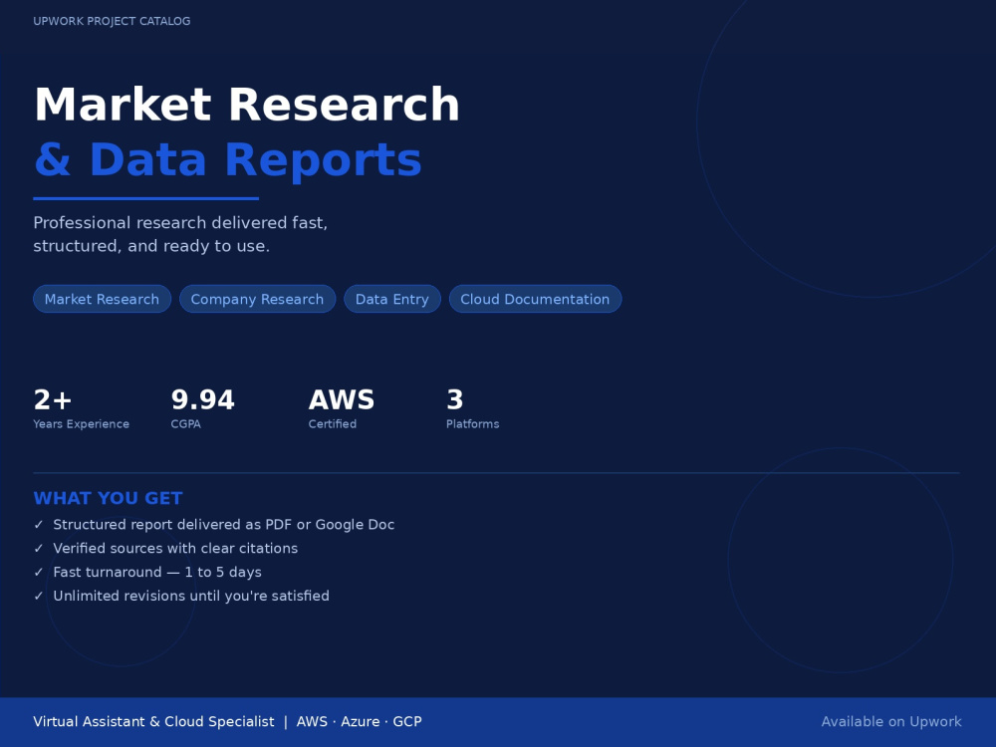Click the "Market Research" white headline

tap(246, 105)
